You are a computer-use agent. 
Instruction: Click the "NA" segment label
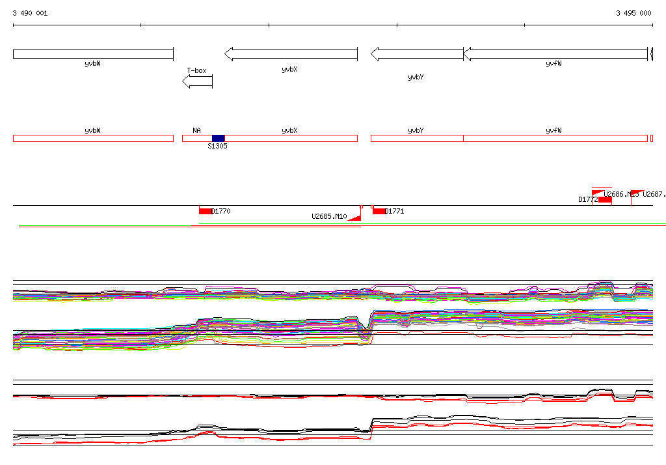tap(196, 130)
